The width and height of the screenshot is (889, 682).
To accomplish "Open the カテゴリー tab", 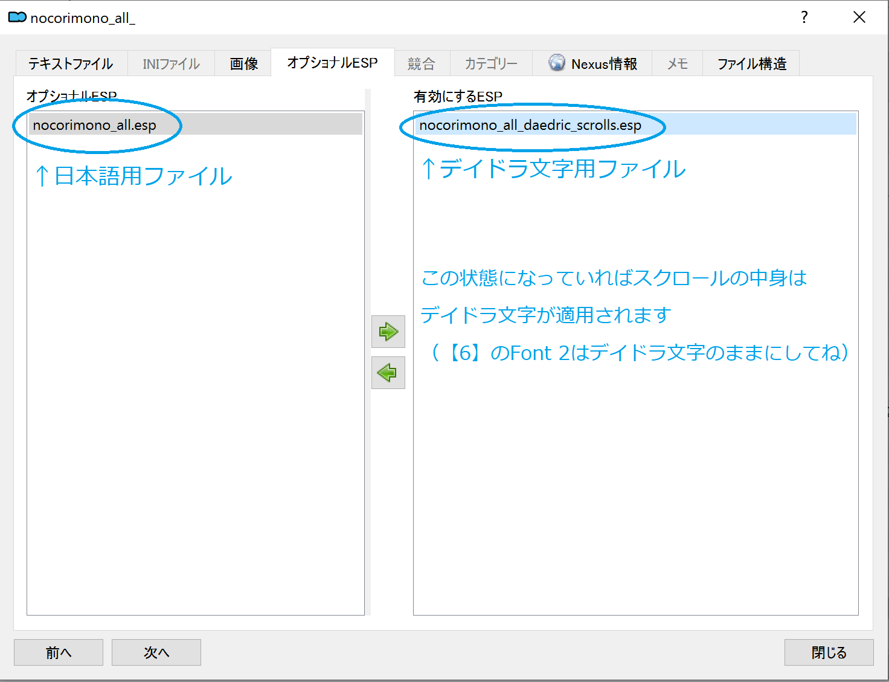I will (490, 63).
